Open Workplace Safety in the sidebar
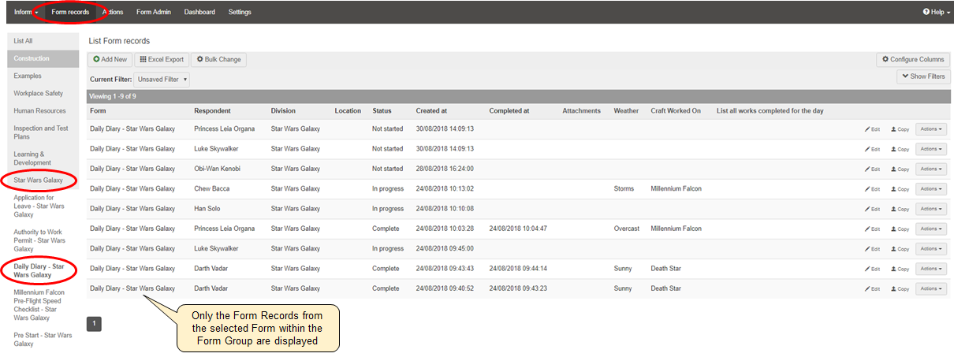 [x=38, y=94]
